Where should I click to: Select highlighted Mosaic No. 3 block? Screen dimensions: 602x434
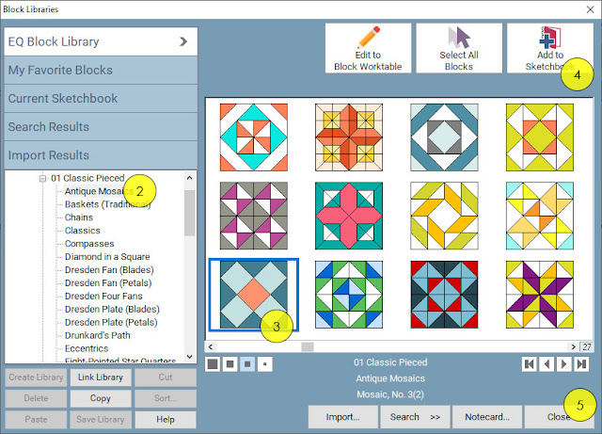click(x=253, y=295)
